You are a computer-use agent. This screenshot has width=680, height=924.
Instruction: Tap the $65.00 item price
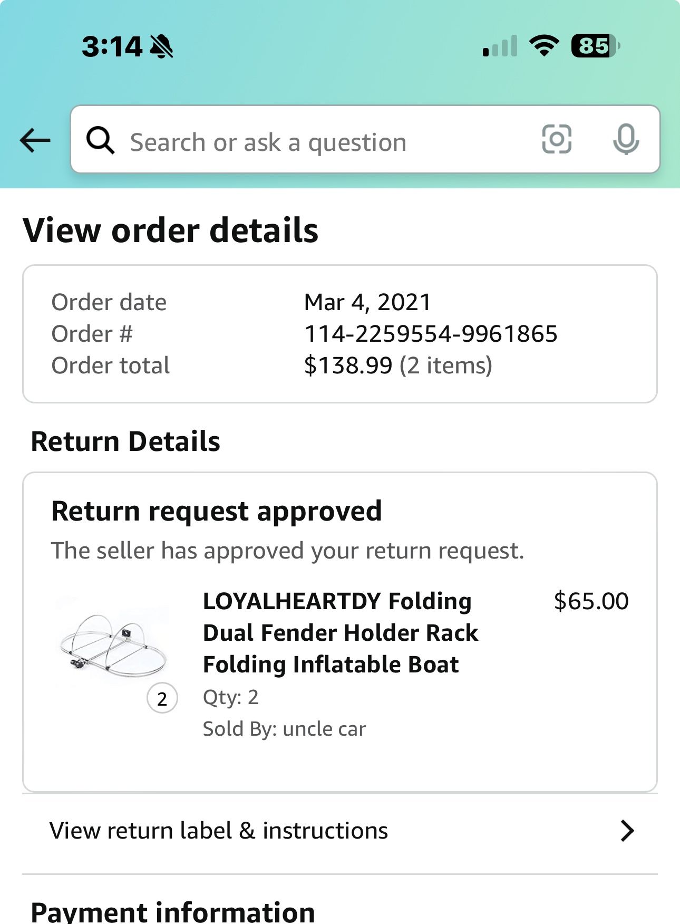click(x=591, y=601)
